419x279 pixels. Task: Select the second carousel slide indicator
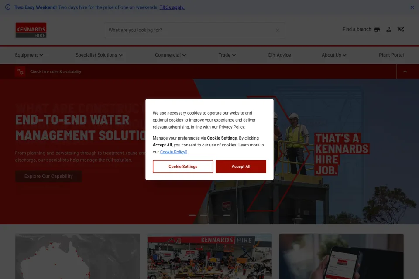tap(204, 215)
